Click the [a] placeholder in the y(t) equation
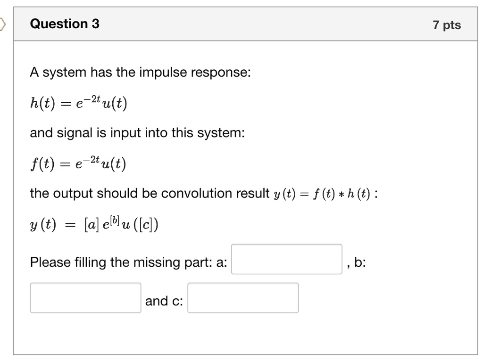This screenshot has height=360, width=483. [92, 225]
